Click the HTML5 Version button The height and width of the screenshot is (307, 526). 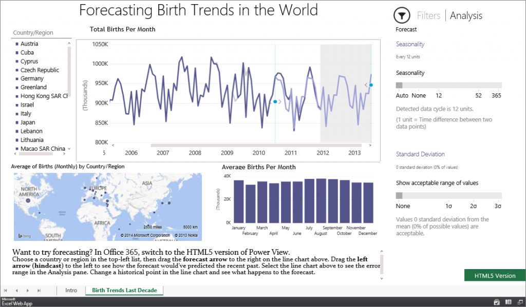[x=495, y=275]
